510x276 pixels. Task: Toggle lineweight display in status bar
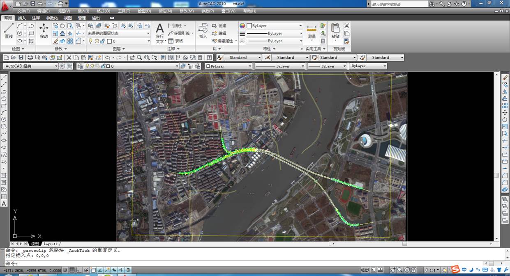tap(121, 270)
